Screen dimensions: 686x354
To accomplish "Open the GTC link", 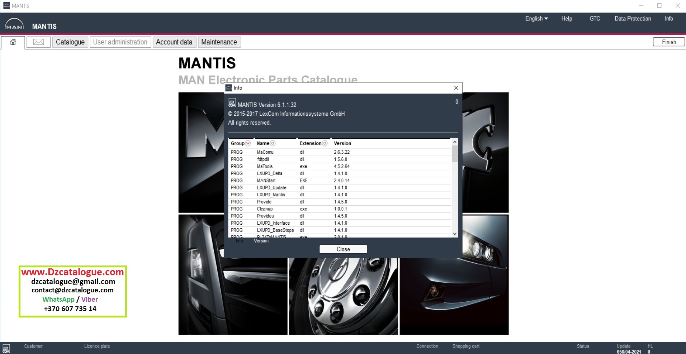I will pyautogui.click(x=595, y=19).
